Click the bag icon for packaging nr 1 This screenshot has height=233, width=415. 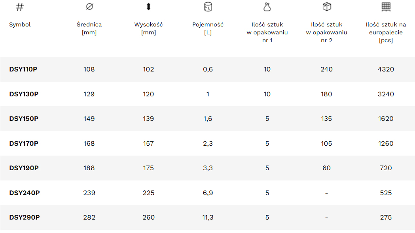[x=267, y=7]
